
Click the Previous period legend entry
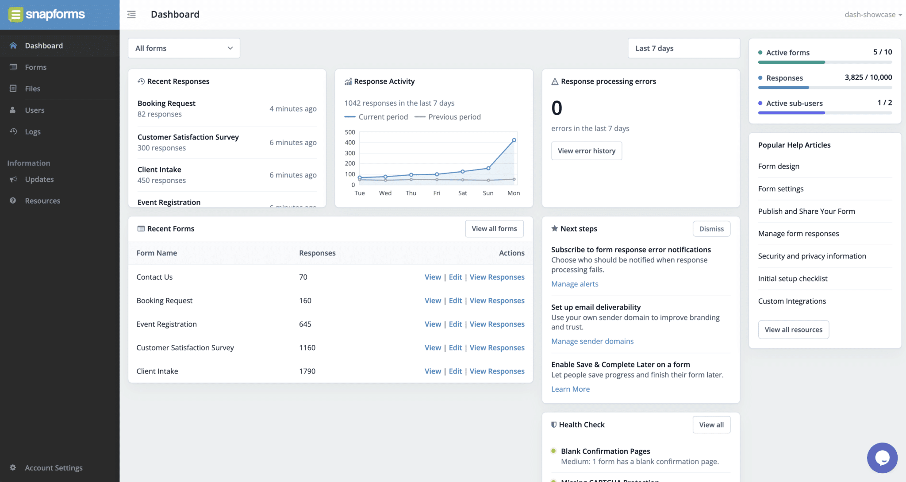tap(448, 117)
